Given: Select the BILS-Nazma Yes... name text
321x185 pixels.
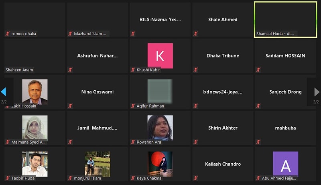Looking at the screenshot, I should tap(160, 20).
